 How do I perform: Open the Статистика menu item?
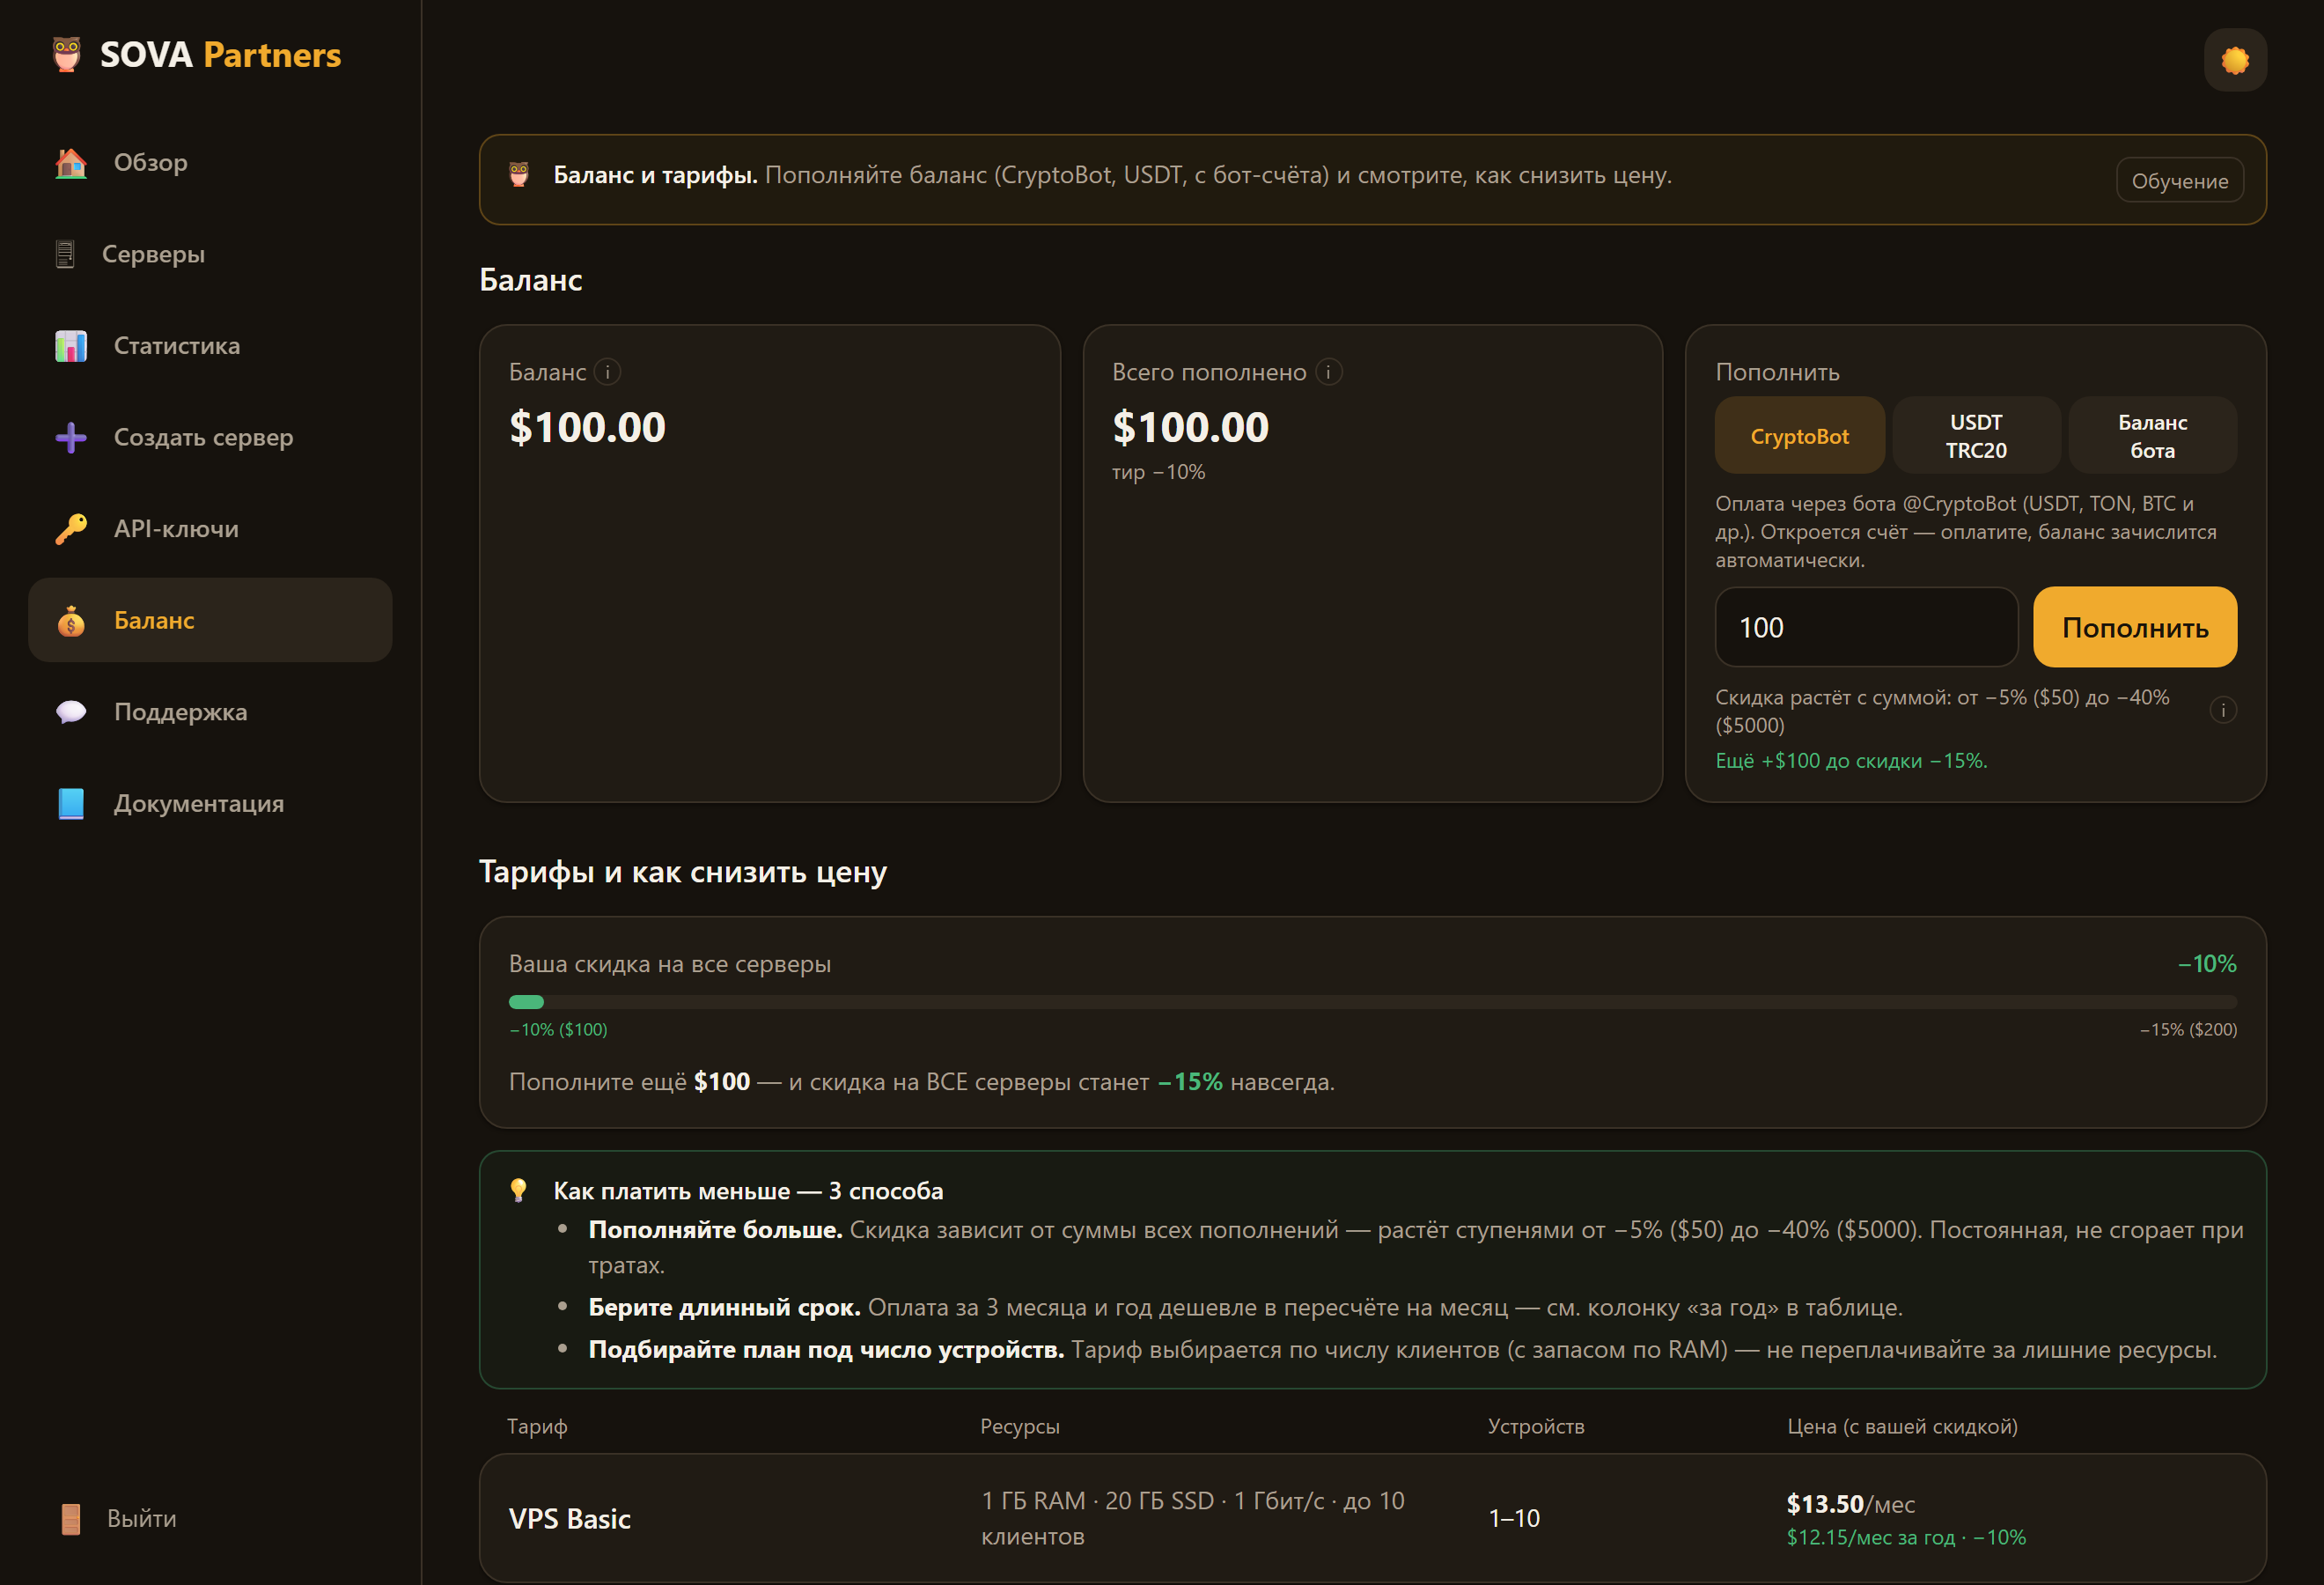(210, 346)
